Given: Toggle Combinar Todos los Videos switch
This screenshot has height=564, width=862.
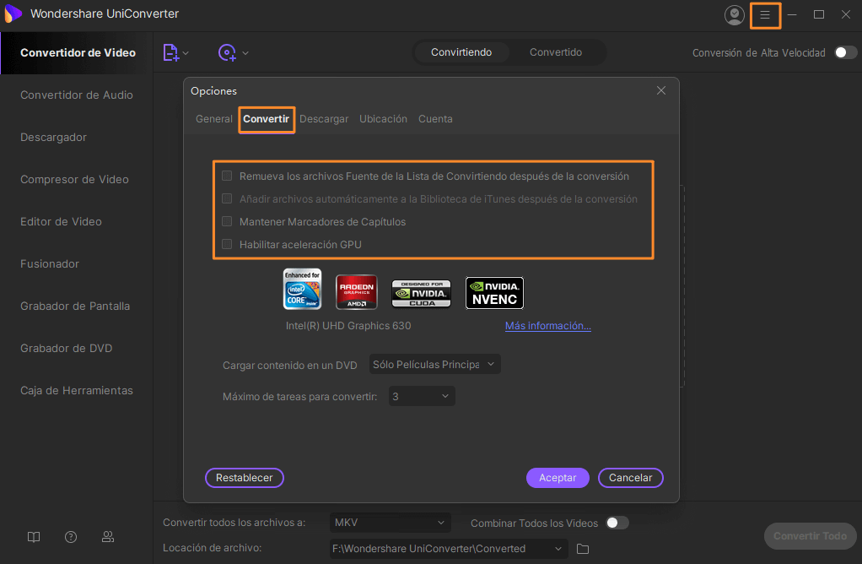Looking at the screenshot, I should (x=617, y=523).
